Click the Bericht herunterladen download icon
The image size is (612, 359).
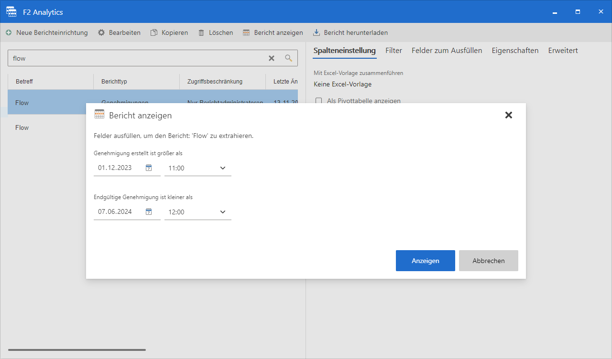[x=317, y=33]
